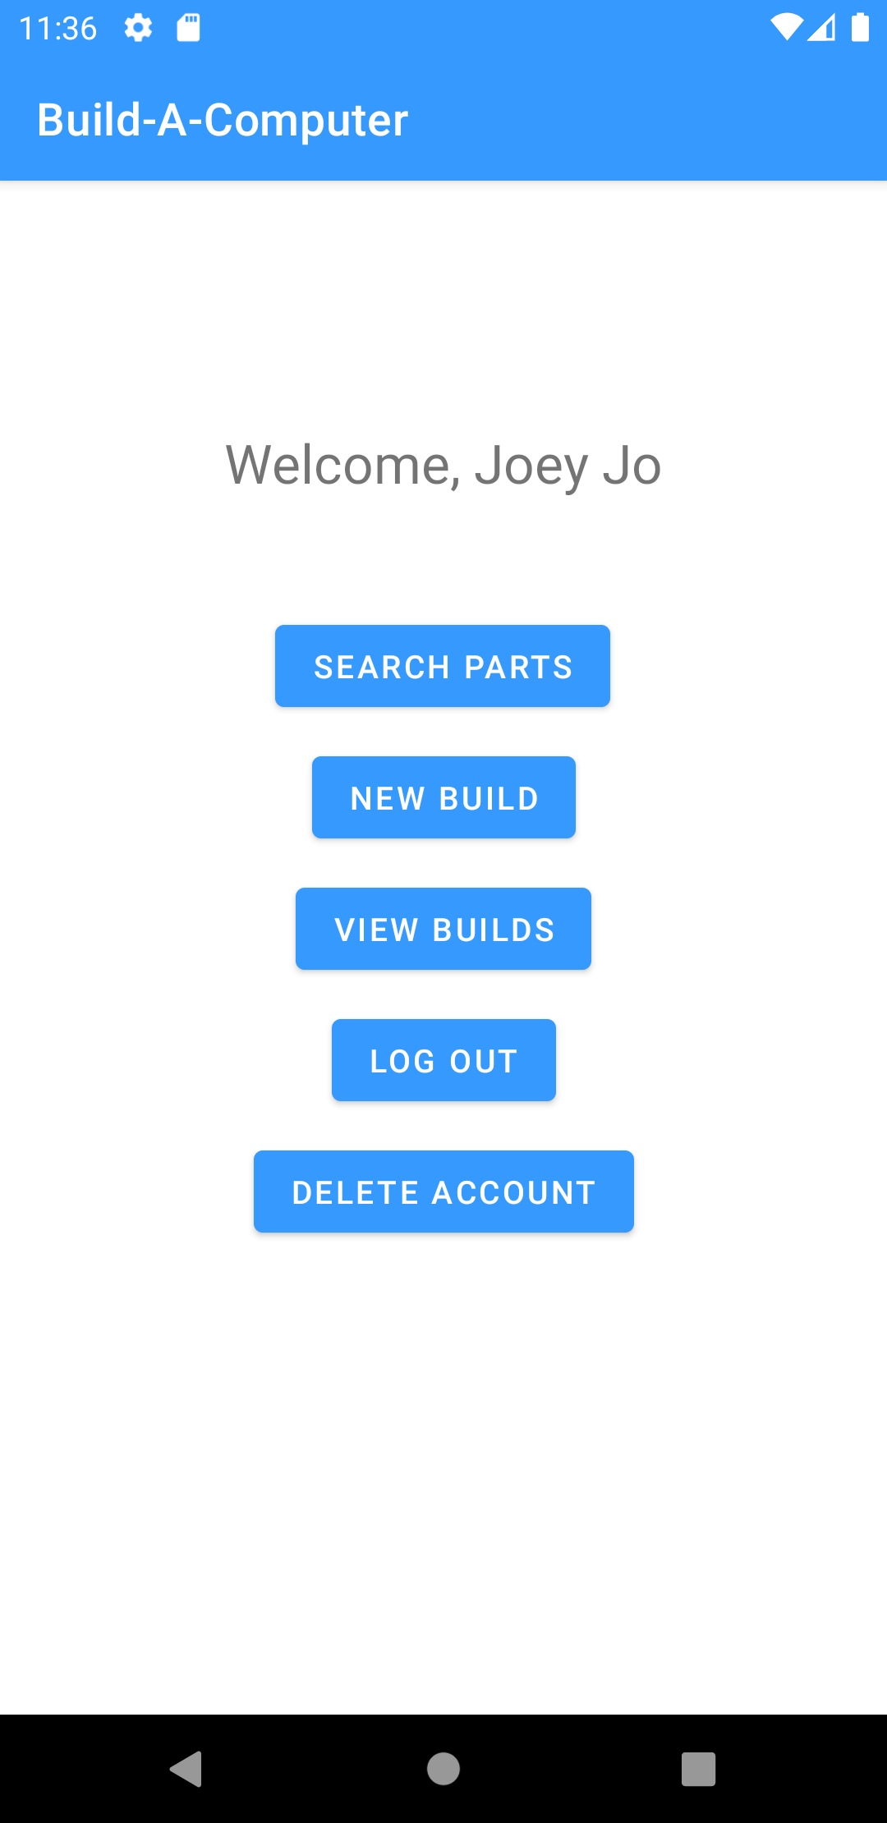Tap the Build-A-Computer app bar title
Image resolution: width=887 pixels, height=1823 pixels.
(x=223, y=120)
